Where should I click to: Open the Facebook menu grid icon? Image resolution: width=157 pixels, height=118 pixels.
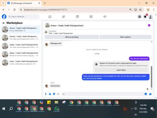click(x=139, y=17)
